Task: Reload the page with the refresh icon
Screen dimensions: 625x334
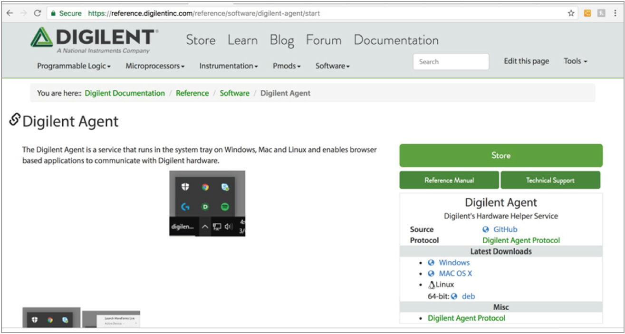Action: (x=38, y=13)
